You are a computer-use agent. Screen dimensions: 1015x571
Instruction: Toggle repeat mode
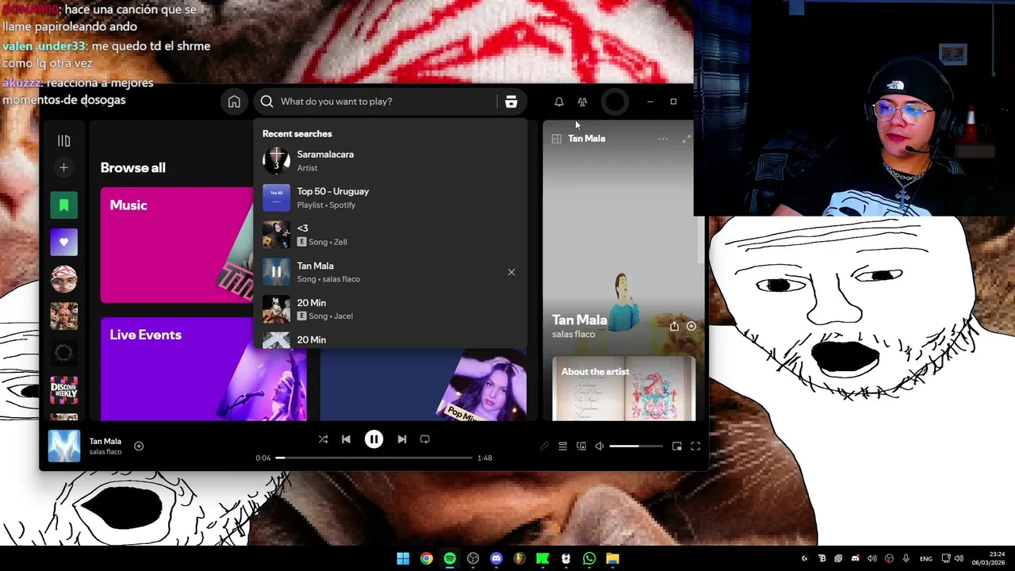coord(425,439)
